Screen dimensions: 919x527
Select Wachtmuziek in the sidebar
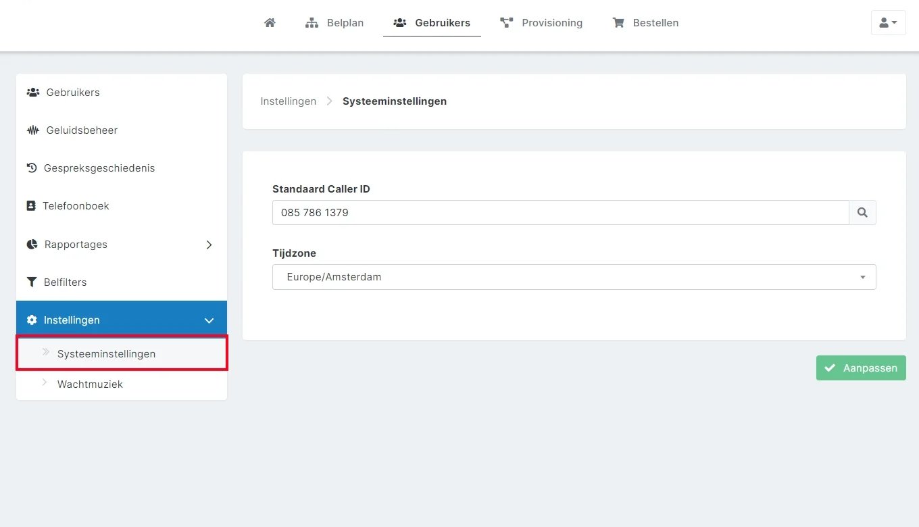[x=122, y=384]
